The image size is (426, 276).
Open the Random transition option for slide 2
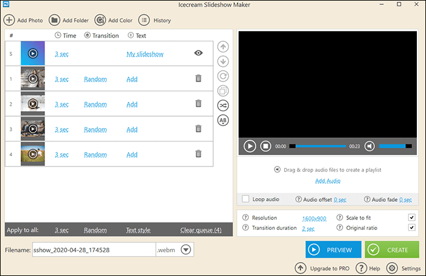click(95, 104)
